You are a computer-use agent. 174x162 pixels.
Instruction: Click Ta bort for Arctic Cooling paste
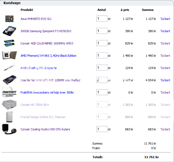tap(165, 68)
